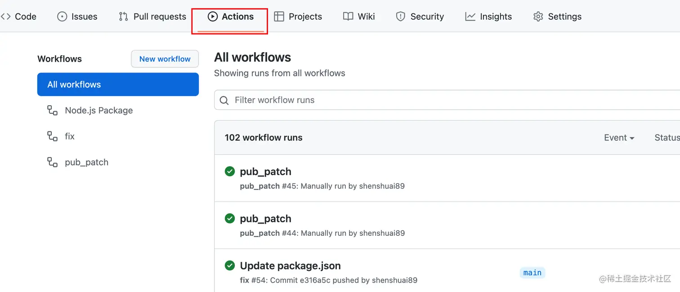
Task: Switch to the Issues tab
Action: 77,17
